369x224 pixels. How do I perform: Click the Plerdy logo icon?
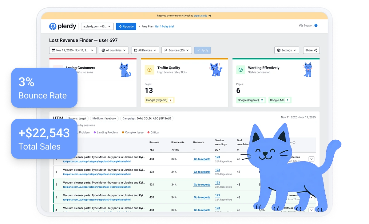click(53, 26)
